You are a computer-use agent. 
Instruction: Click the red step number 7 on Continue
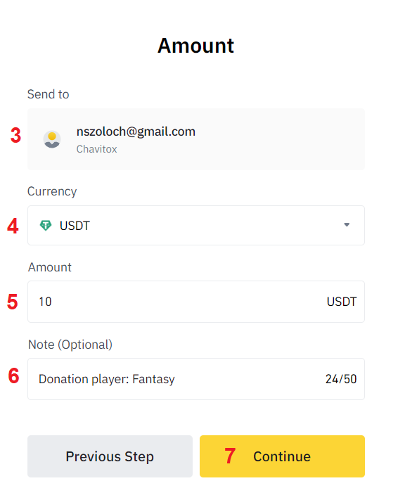point(230,456)
